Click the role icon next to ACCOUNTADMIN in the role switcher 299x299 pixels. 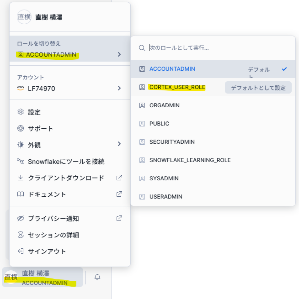[x=21, y=54]
